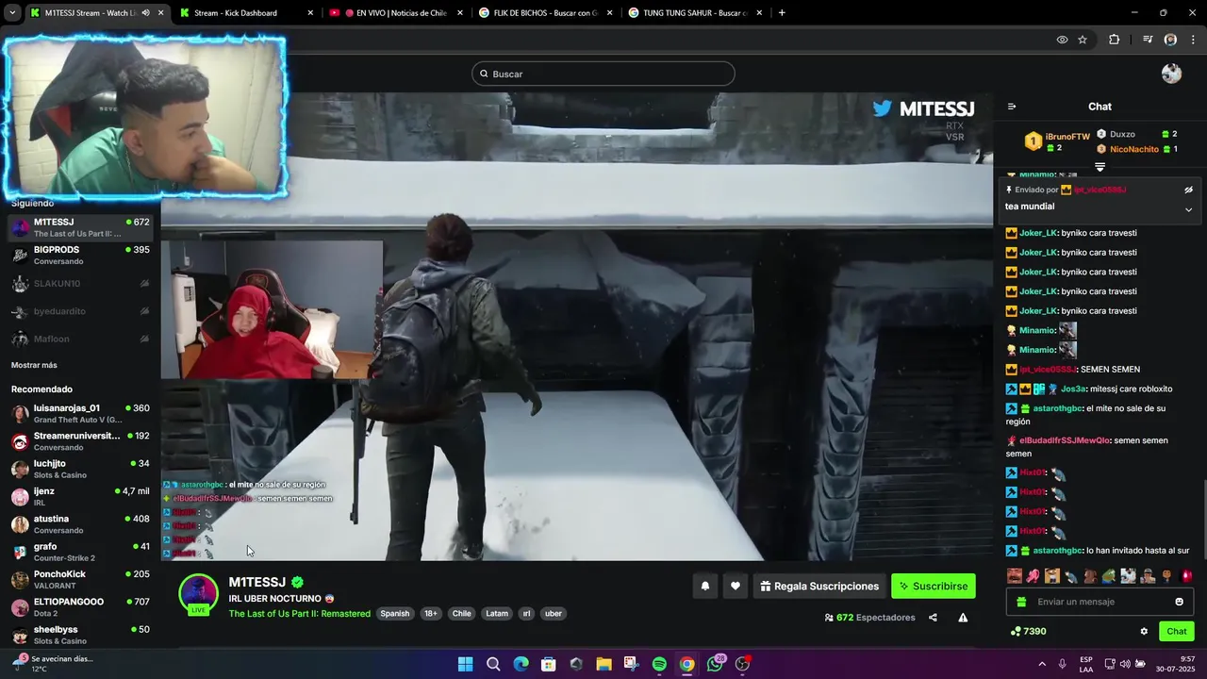Open BIGPRODS channel in sidebar
Screen dimensions: 1207x679
tap(80, 255)
